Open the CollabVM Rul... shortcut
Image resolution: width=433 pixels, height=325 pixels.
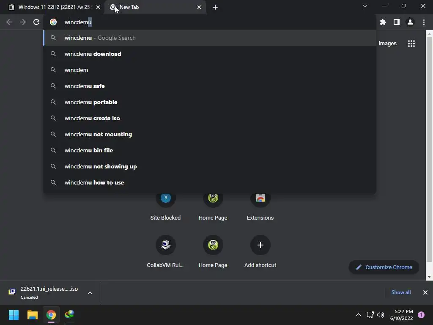tap(165, 251)
